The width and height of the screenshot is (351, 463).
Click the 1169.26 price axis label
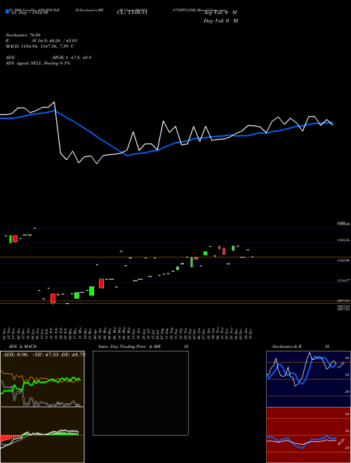343,241
